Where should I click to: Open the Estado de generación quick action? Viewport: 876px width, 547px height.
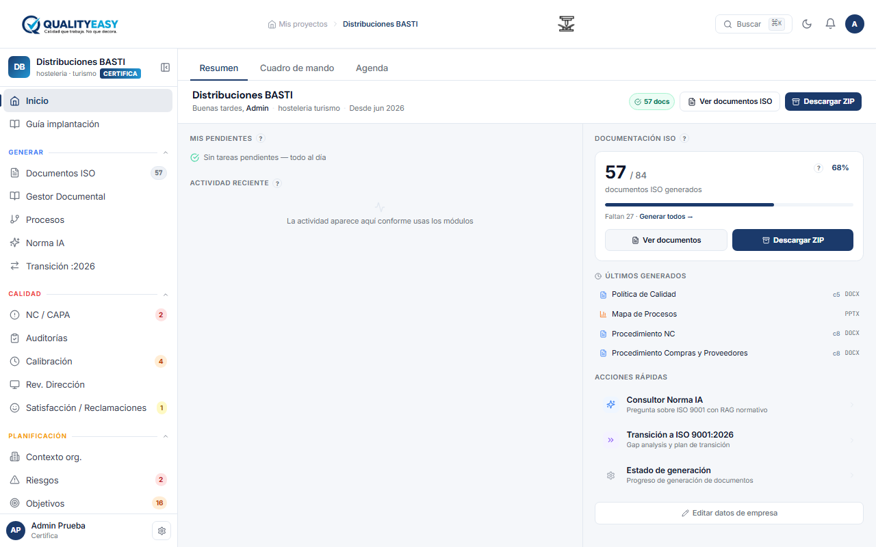(729, 475)
